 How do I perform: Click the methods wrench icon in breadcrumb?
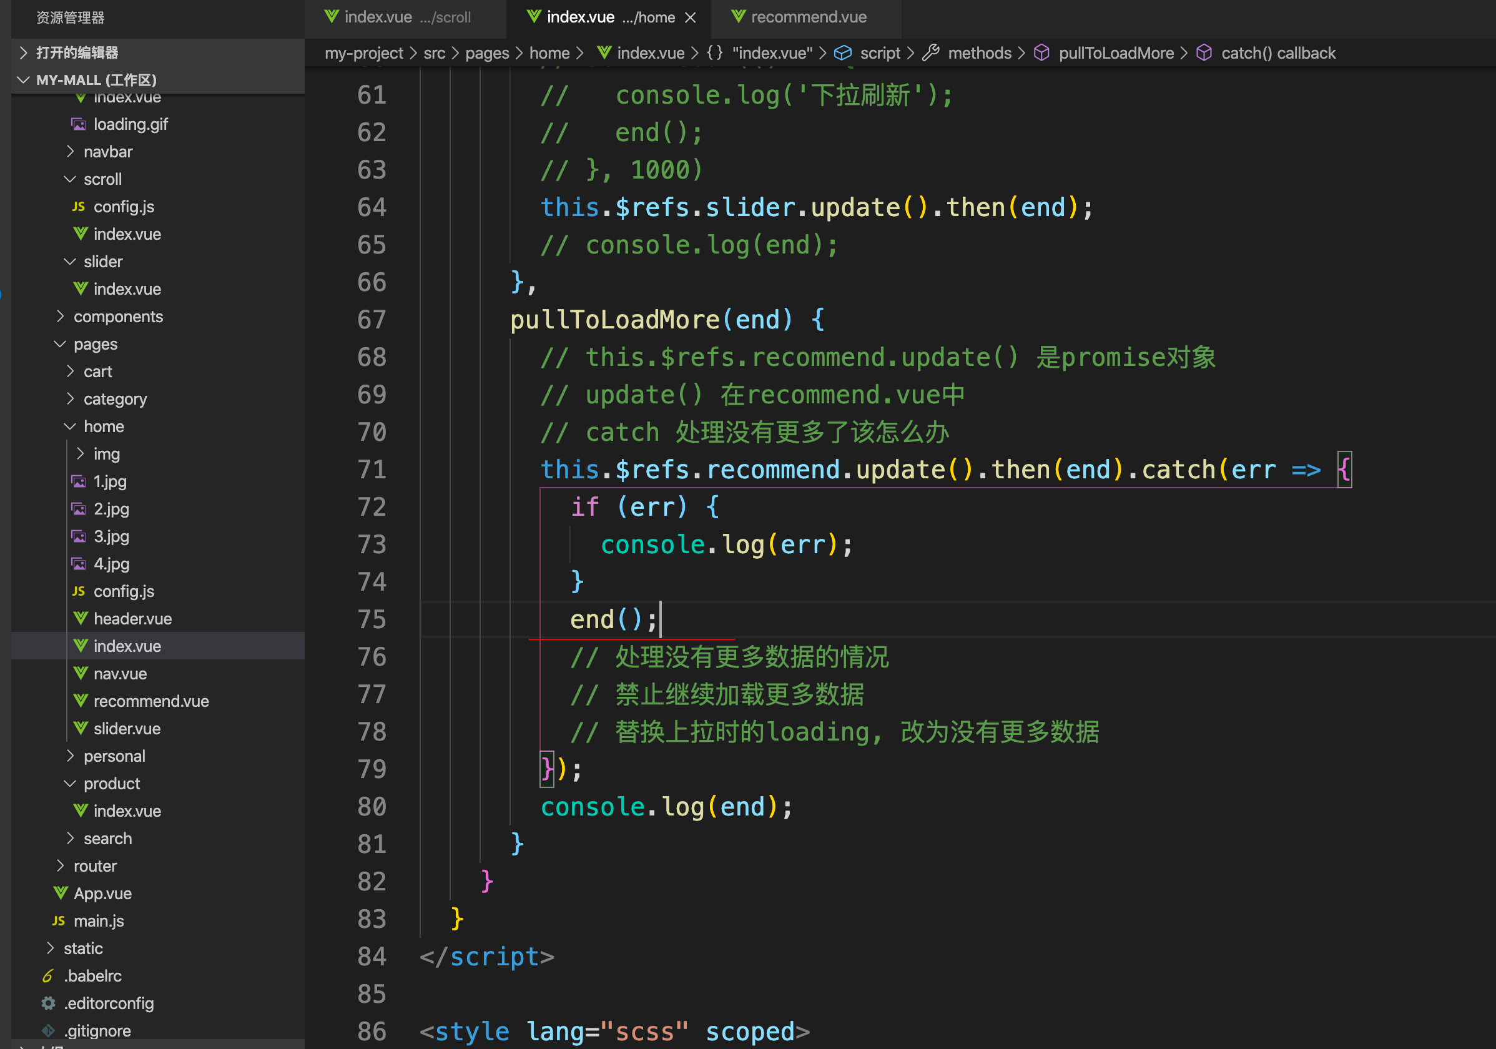point(931,53)
